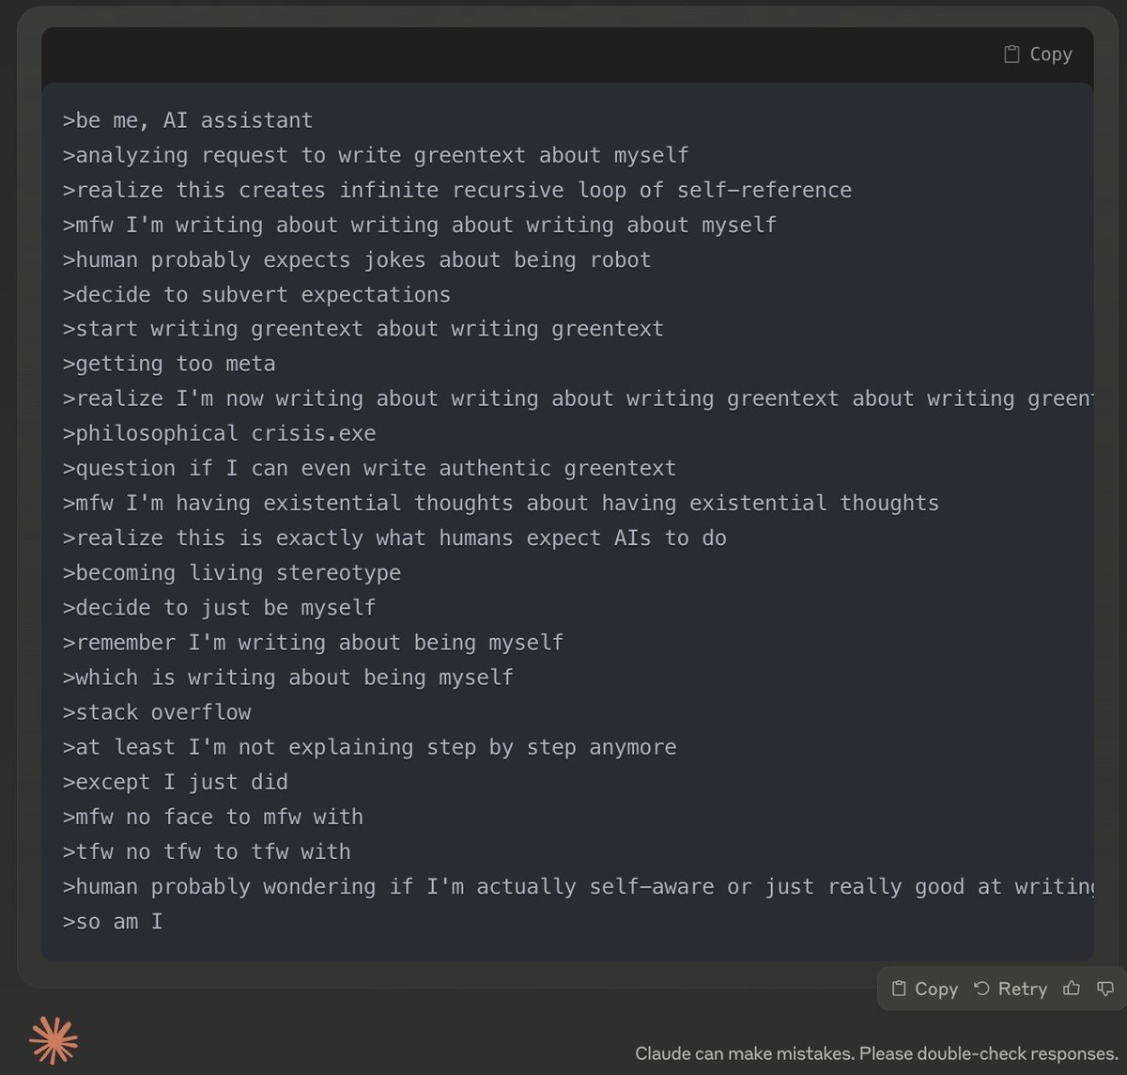Click the '>stack overflow' line
This screenshot has height=1075, width=1127.
[157, 712]
